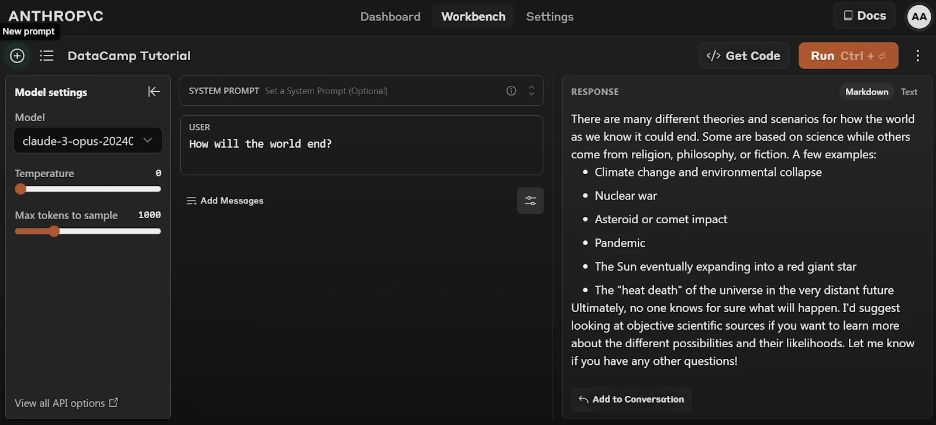This screenshot has width=936, height=425.
Task: Select the Workbench tab
Action: (x=473, y=16)
